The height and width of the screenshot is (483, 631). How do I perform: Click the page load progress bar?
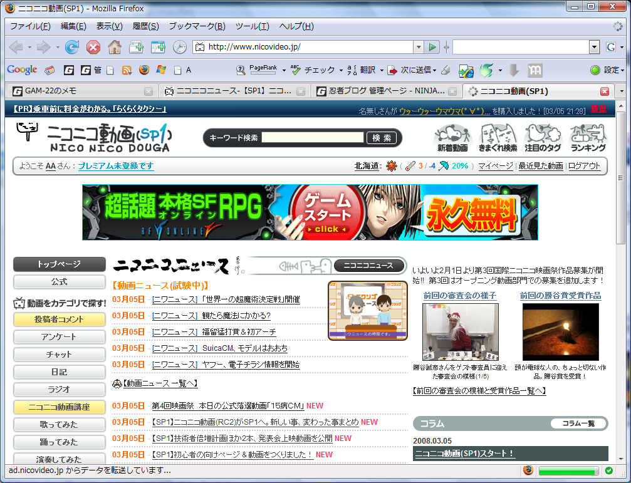pyautogui.click(x=568, y=470)
